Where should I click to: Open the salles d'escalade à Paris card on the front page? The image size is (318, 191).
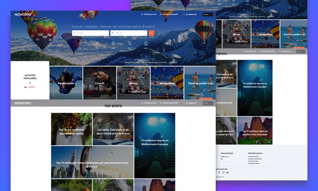113,129
